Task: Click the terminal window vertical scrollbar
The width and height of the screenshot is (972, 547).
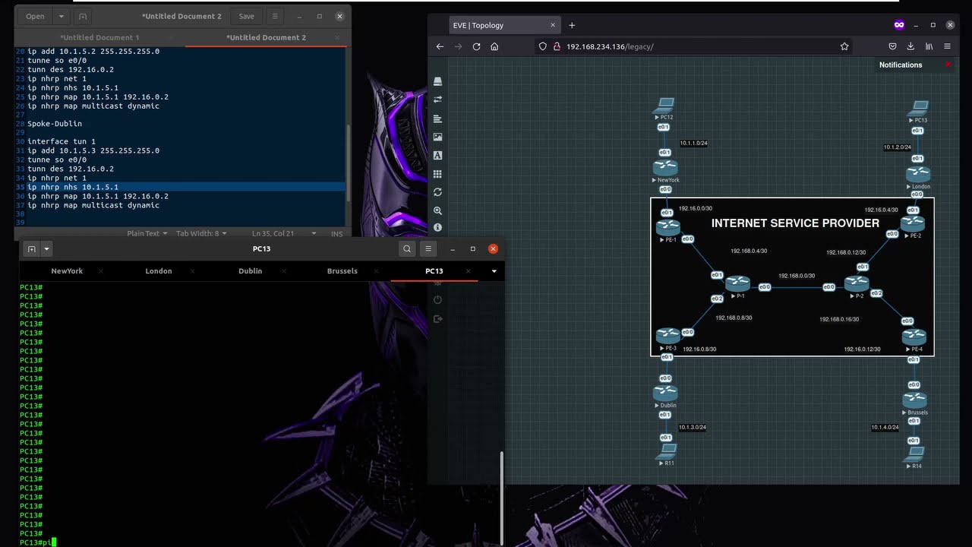Action: [501, 498]
